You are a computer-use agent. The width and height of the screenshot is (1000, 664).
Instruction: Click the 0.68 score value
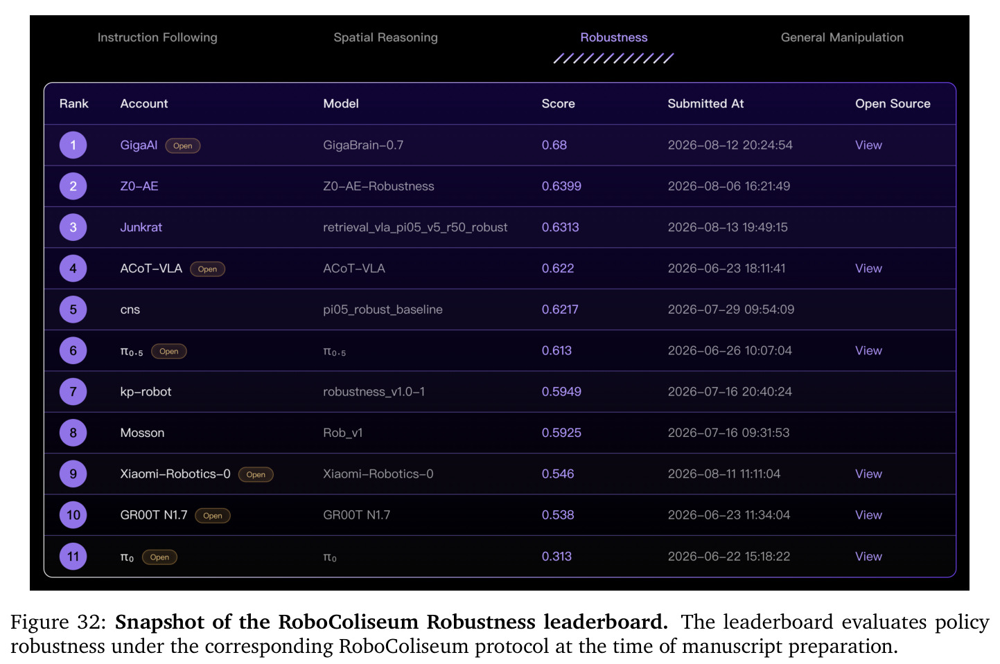click(x=554, y=145)
